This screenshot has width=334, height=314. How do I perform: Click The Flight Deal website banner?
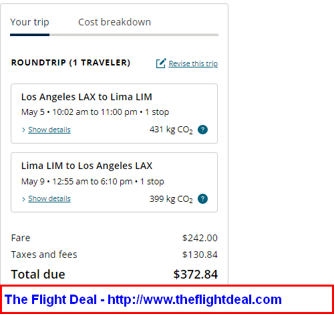[x=167, y=299]
